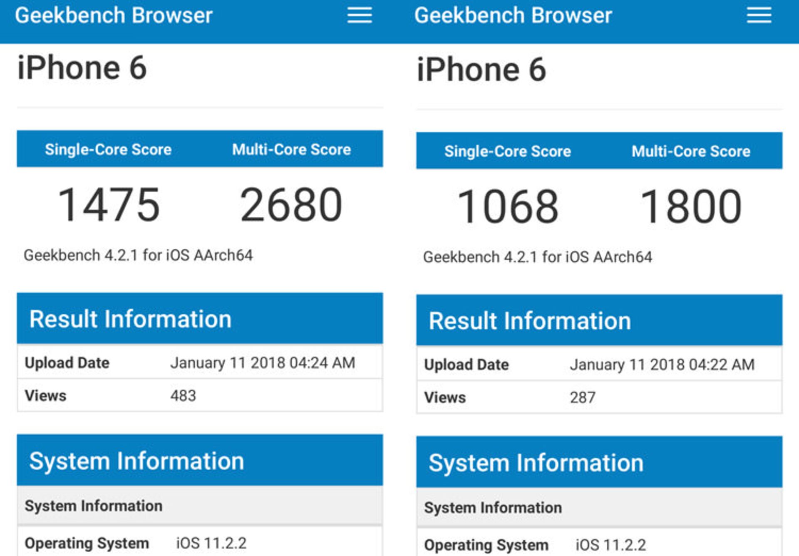Viewport: 799px width, 556px height.
Task: Click the 1068 single-core score
Action: pyautogui.click(x=508, y=206)
